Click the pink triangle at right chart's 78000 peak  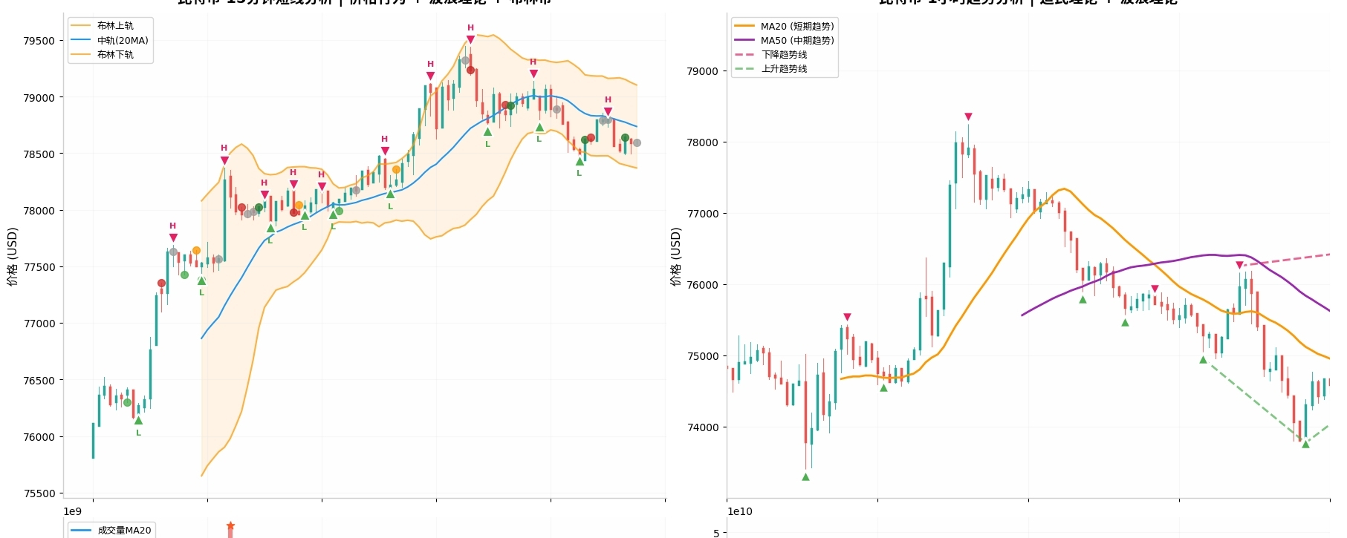click(x=968, y=117)
